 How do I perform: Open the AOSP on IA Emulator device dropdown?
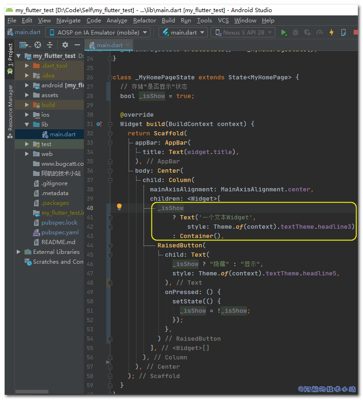97,33
